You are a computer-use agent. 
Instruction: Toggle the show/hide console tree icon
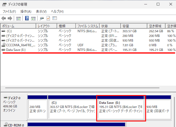[18, 18]
